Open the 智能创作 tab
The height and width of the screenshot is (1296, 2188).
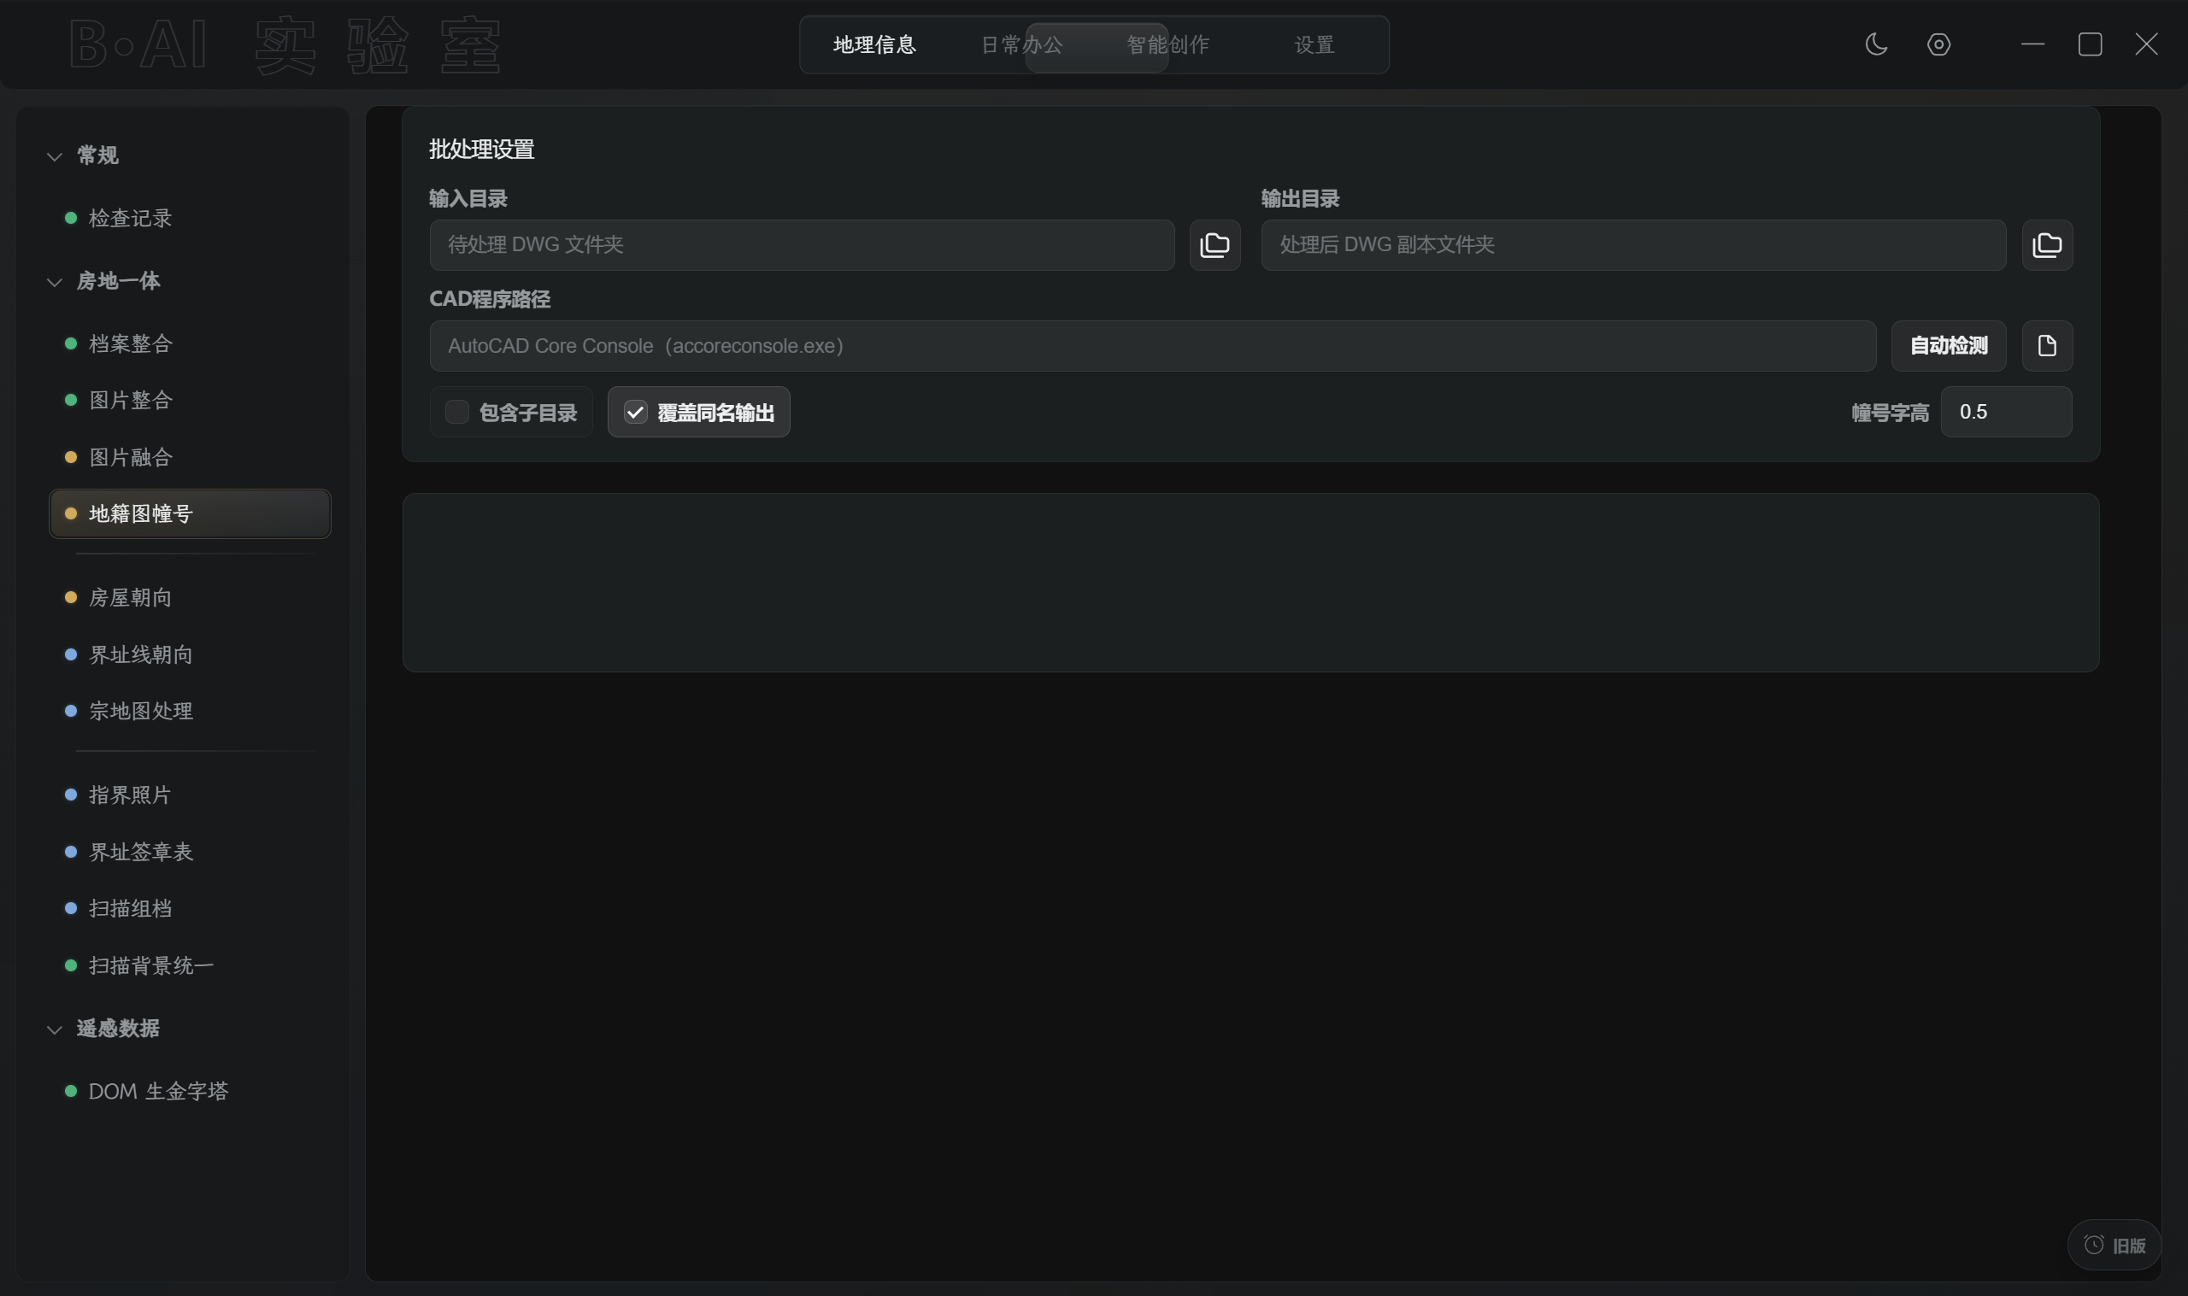(1168, 44)
